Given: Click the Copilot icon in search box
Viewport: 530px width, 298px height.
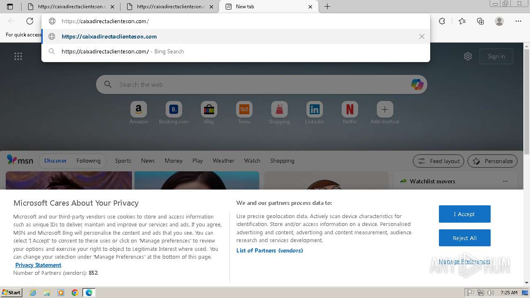Looking at the screenshot, I should tap(417, 84).
